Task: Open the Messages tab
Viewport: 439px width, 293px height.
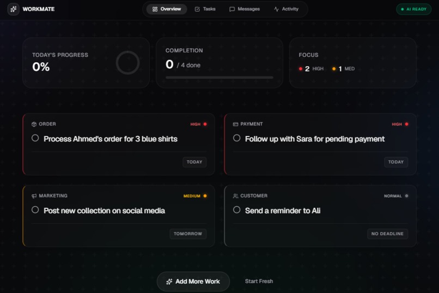Action: coord(245,9)
